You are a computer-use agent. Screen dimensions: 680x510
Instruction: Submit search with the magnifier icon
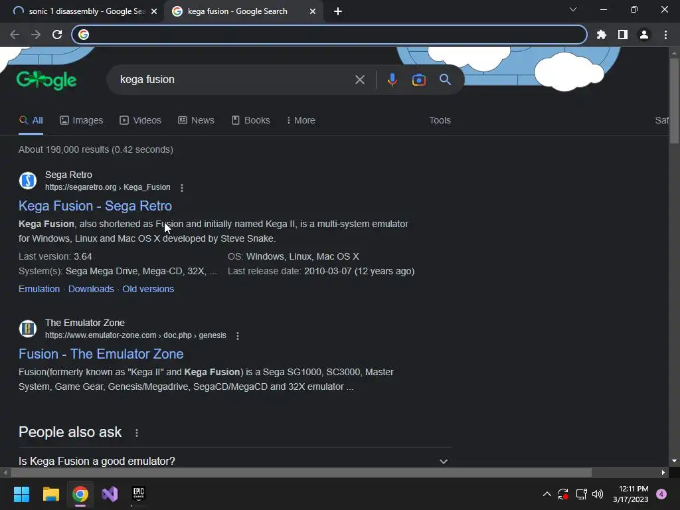445,80
